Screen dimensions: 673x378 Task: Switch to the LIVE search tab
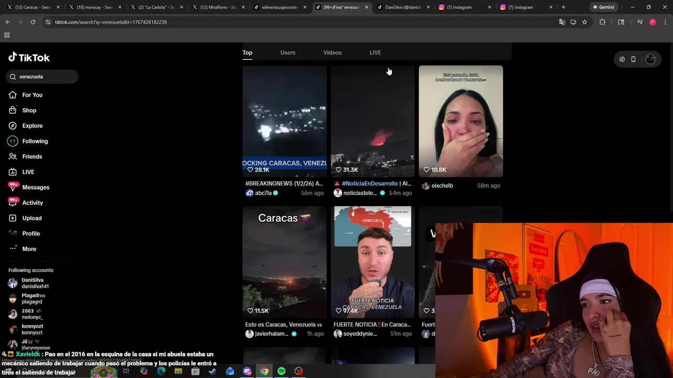point(375,52)
